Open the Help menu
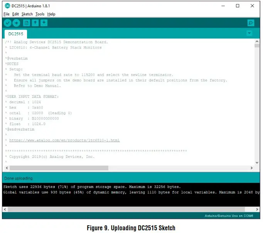 [x=51, y=14]
